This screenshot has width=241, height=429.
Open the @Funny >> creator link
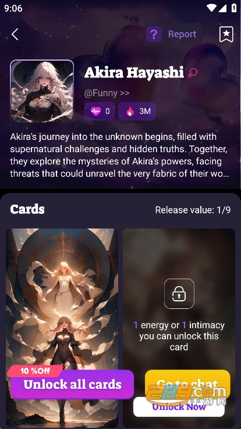click(107, 93)
